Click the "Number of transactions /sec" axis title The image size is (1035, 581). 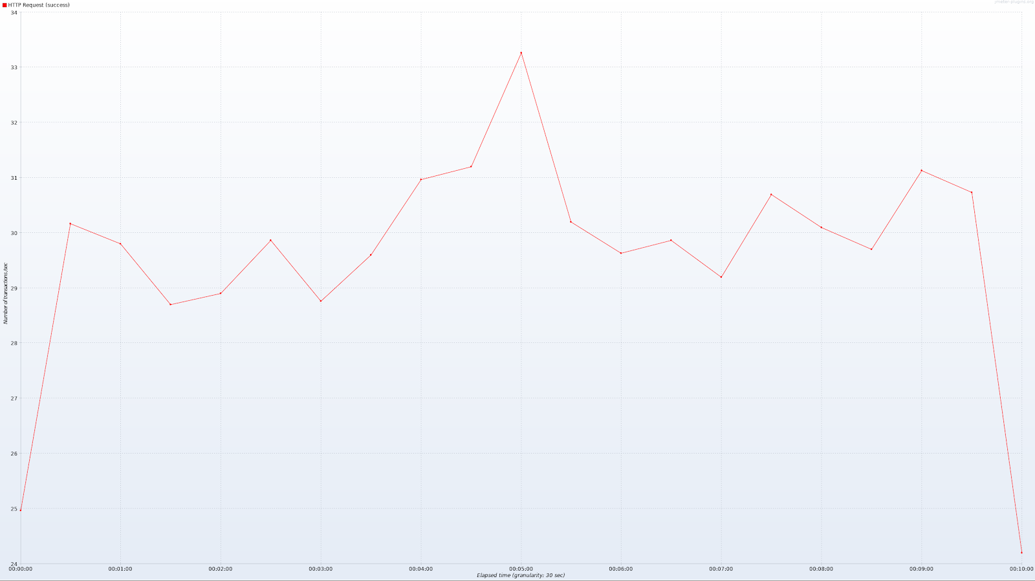click(6, 293)
